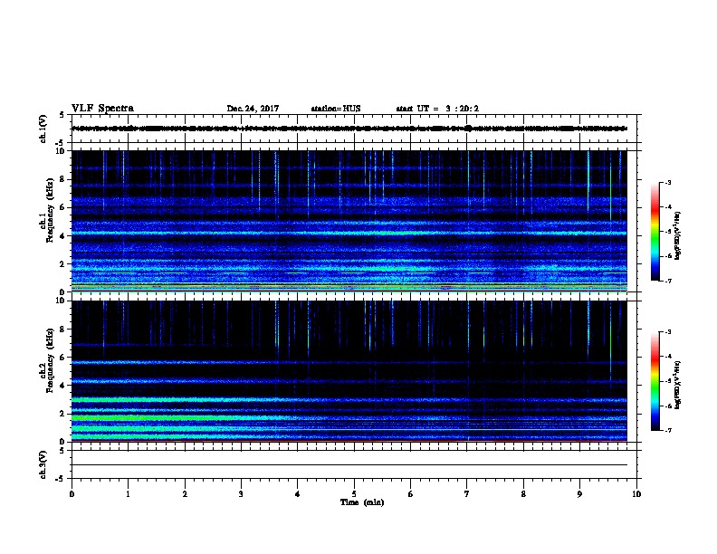Click the "4" kHz tick on ch.2 axis
Screen dimensions: 717x554
coord(62,386)
